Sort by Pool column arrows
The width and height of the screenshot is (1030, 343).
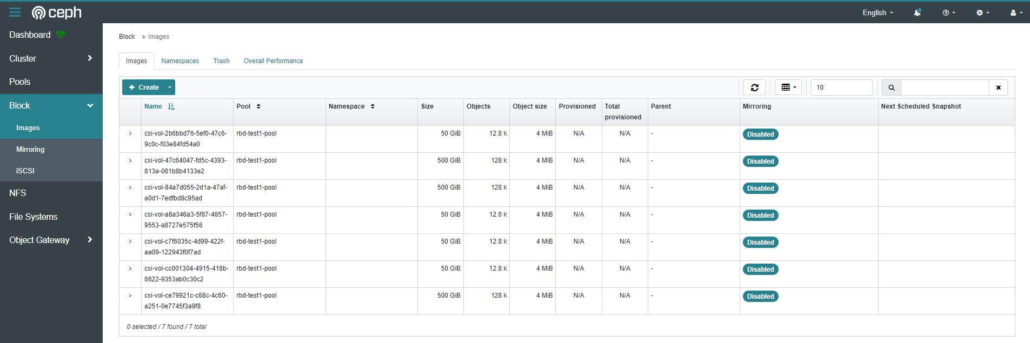[258, 106]
